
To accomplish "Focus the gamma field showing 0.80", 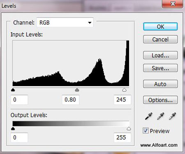I will (71, 100).
